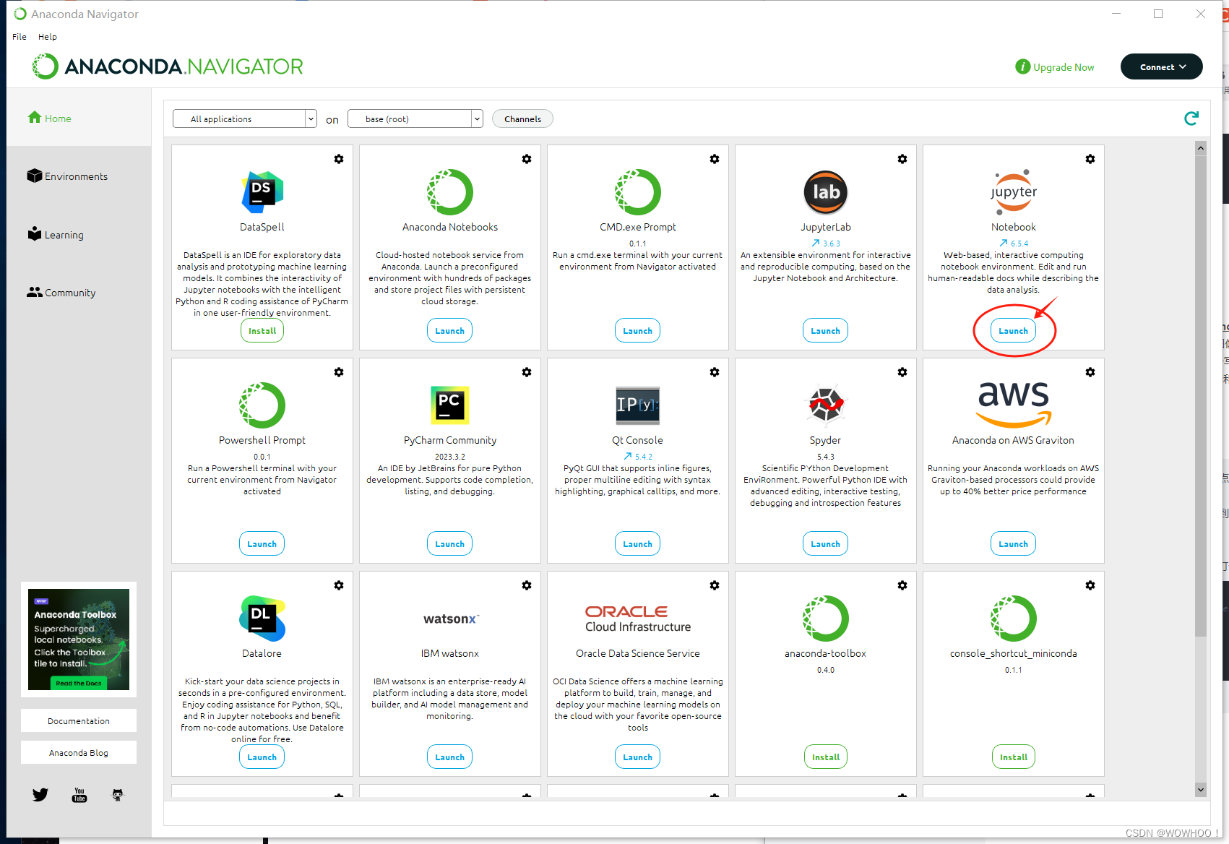This screenshot has width=1229, height=844.
Task: Expand the Connect dropdown button
Action: click(1162, 66)
